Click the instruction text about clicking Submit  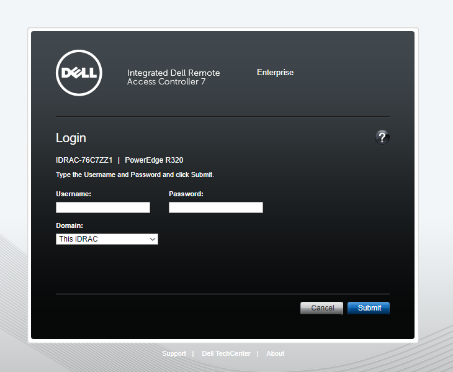pos(135,175)
